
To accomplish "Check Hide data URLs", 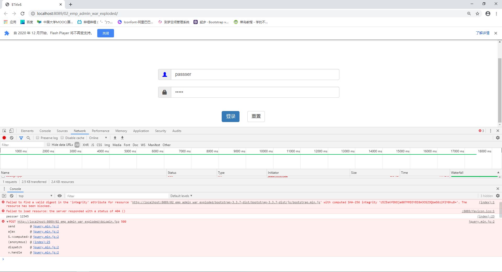I will (49, 144).
